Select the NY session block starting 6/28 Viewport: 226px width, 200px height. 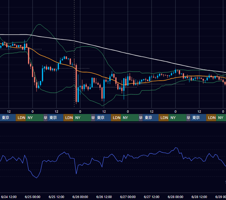click(221, 118)
